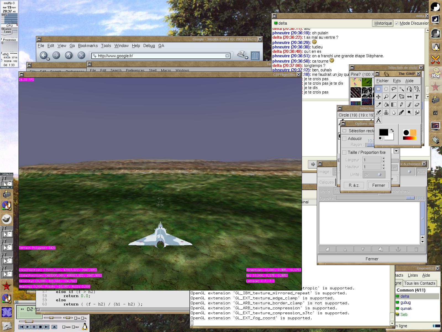442x332 pixels.
Task: Choose the eraser tool in GIMP
Action: [417, 104]
